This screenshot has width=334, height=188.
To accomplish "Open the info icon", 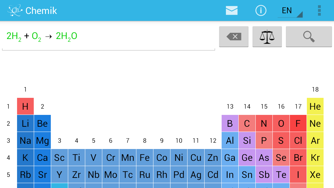I will click(261, 10).
